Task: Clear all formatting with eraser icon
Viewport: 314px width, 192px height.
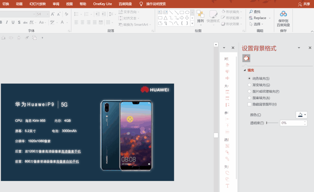Action: click(x=66, y=14)
